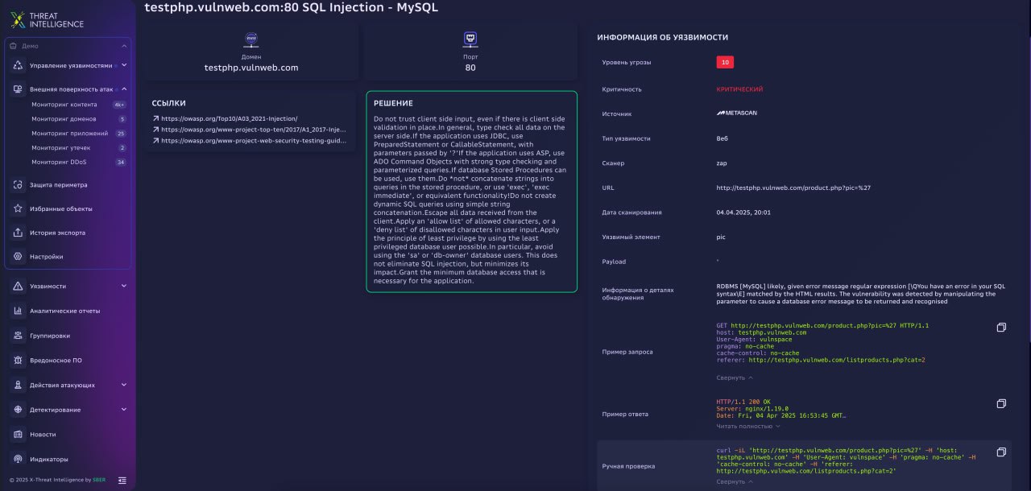Copy the request example (Пример запроса) text
Viewport: 1031px width, 491px height.
tap(1001, 328)
